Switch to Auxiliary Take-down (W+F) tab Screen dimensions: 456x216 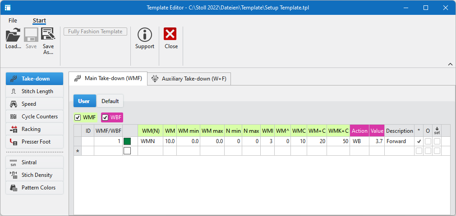189,79
